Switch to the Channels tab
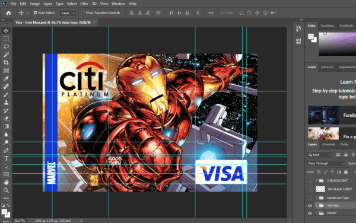Viewport: 356px width, 223px height. (329, 144)
